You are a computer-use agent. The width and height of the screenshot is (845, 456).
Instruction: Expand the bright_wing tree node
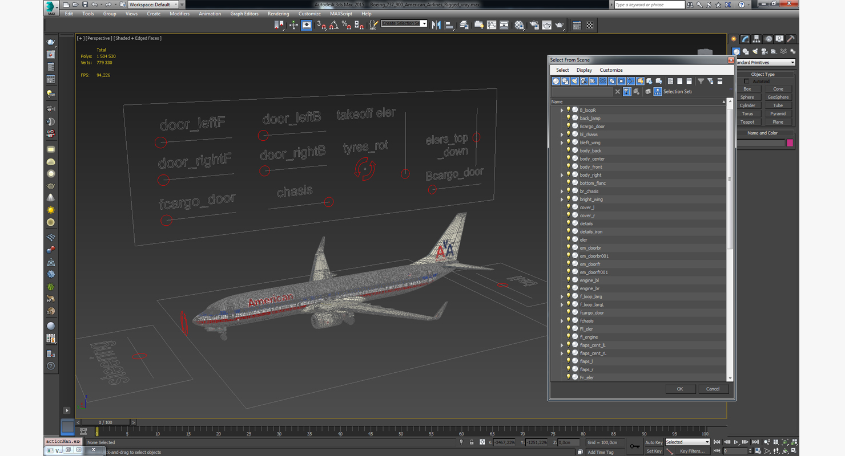point(562,199)
